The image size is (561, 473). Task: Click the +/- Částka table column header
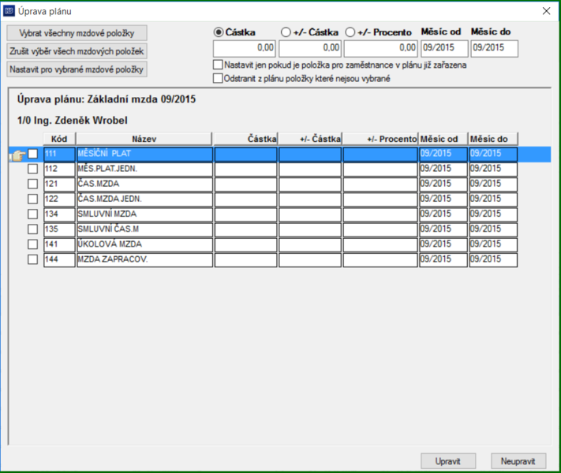coord(310,139)
